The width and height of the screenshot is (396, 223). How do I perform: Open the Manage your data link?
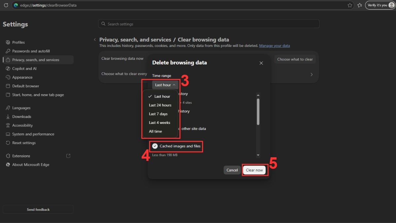tap(275, 46)
